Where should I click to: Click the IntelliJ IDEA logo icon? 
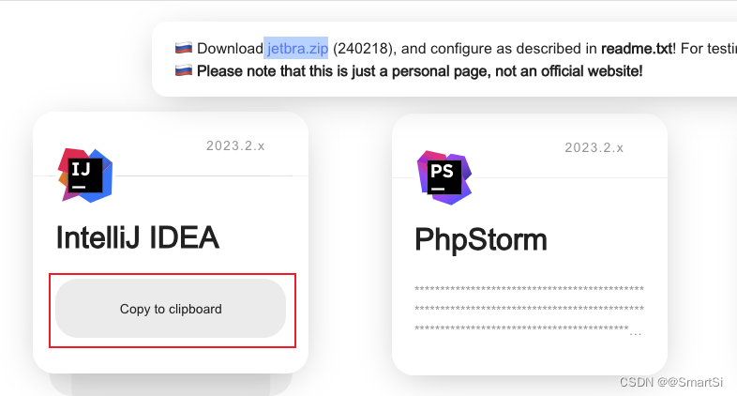click(85, 175)
